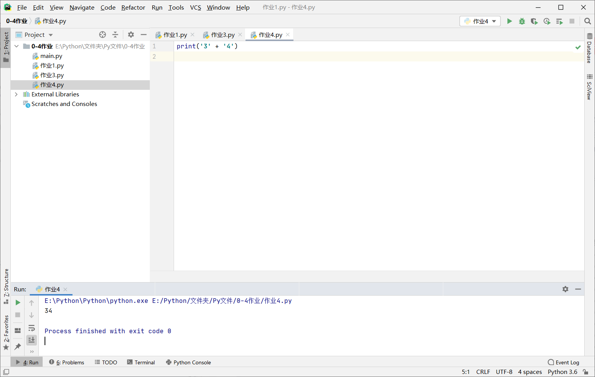Start debugging with the bug icon
This screenshot has height=377, width=595.
[522, 21]
